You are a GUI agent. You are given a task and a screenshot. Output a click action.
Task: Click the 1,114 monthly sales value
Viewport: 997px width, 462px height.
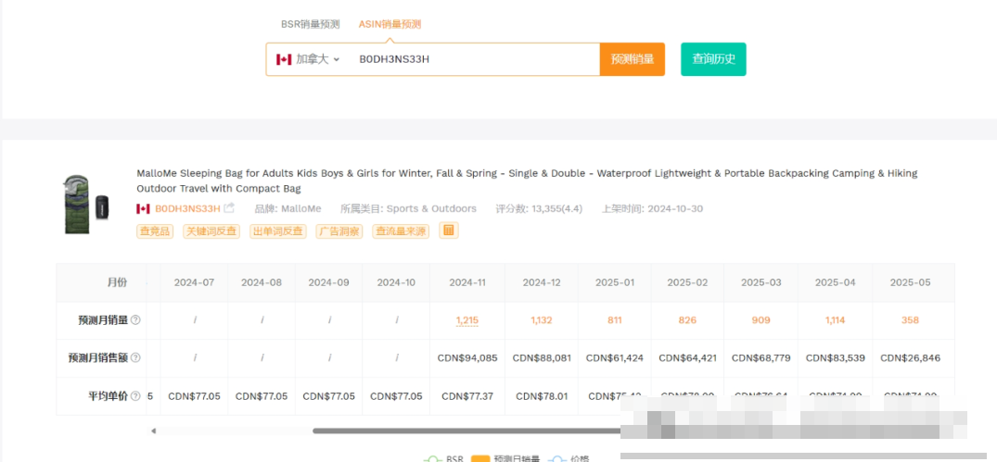tap(835, 320)
